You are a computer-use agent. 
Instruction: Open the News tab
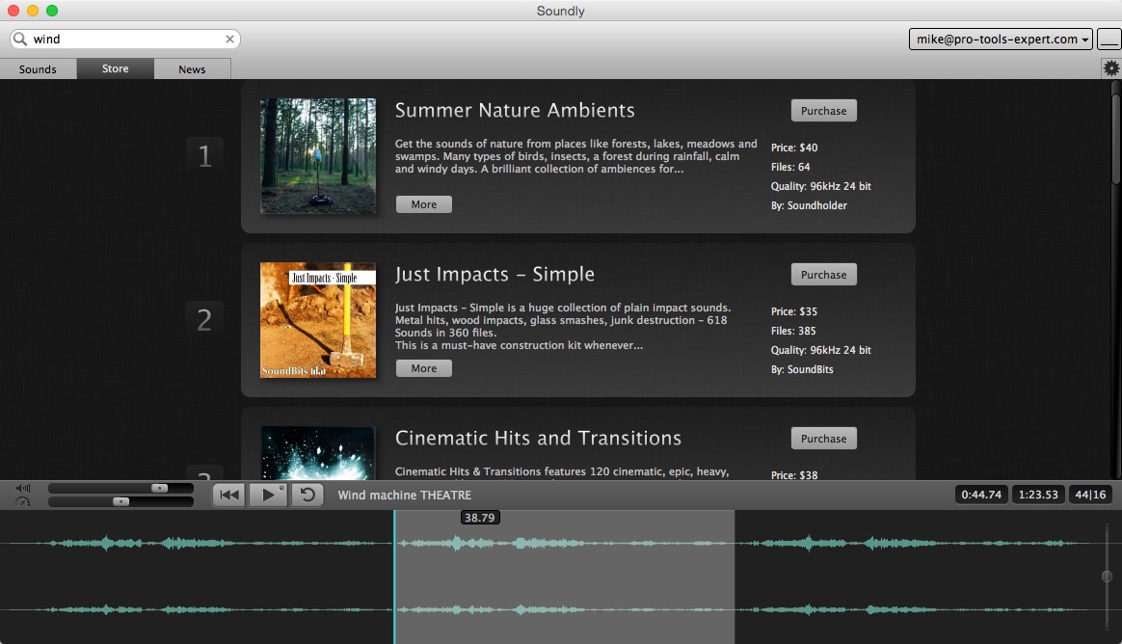(x=192, y=68)
